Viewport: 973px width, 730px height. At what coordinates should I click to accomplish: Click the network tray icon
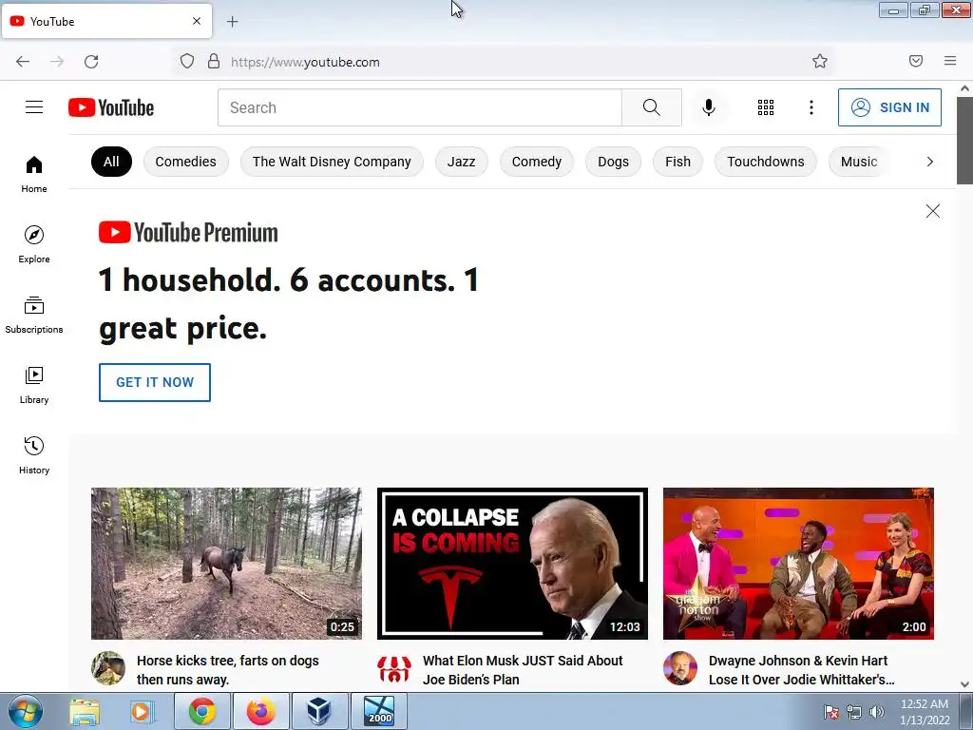[x=854, y=712]
